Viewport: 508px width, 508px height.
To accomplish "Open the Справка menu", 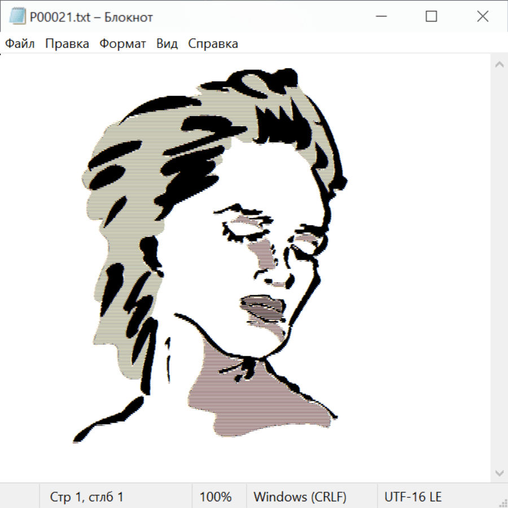I will [213, 44].
